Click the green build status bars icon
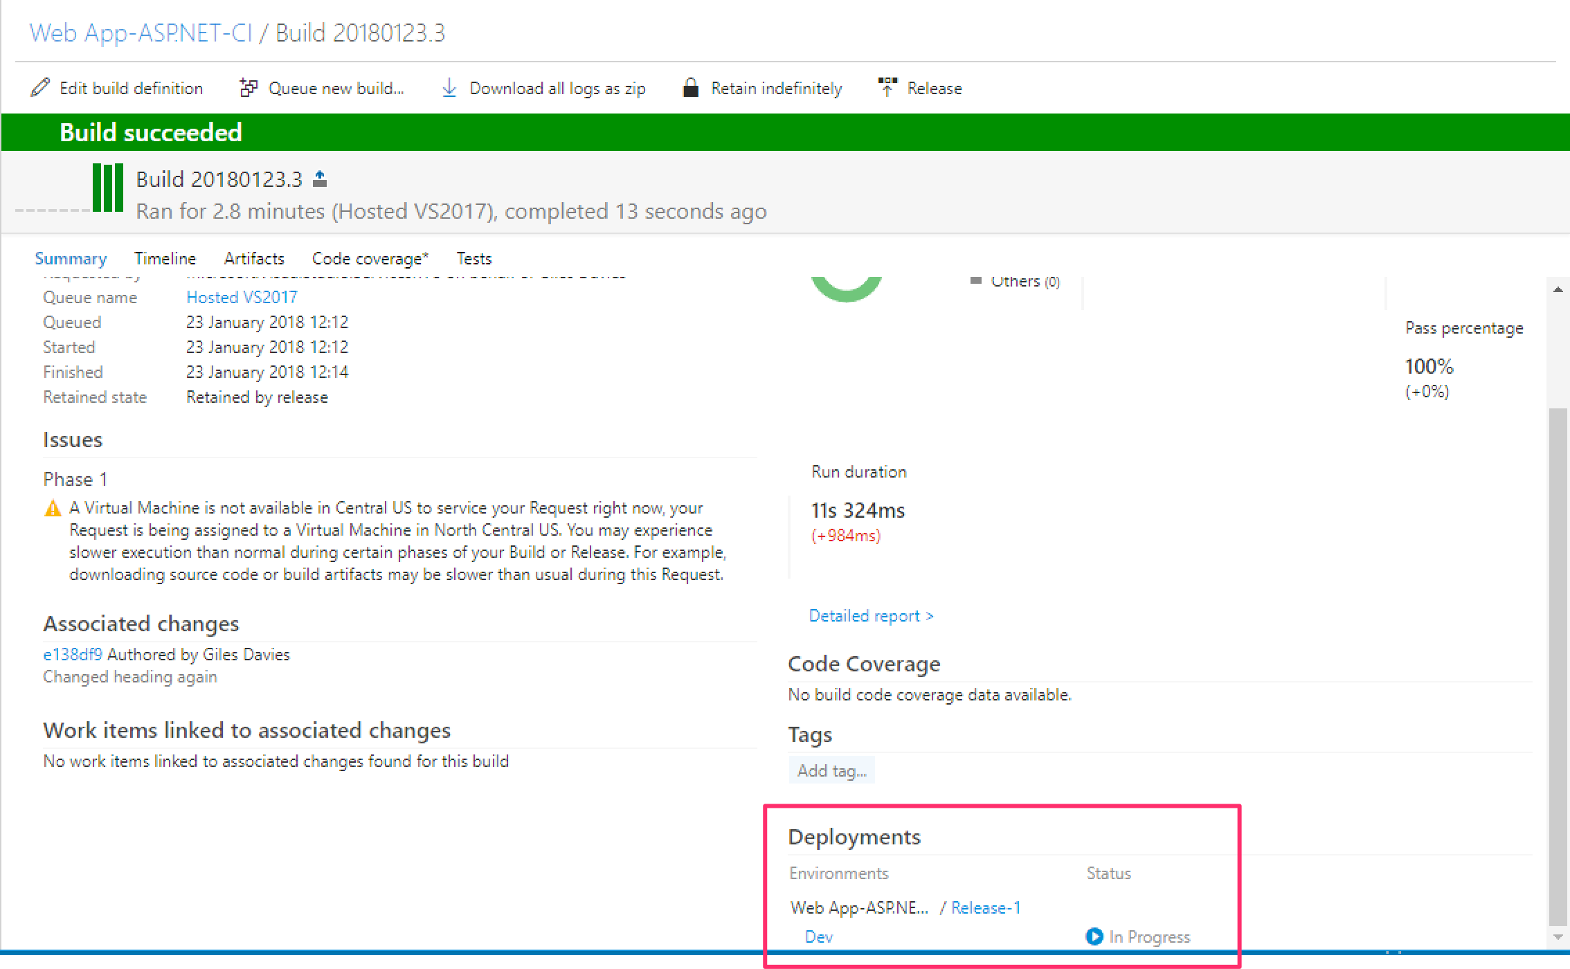The image size is (1570, 969). coord(108,188)
